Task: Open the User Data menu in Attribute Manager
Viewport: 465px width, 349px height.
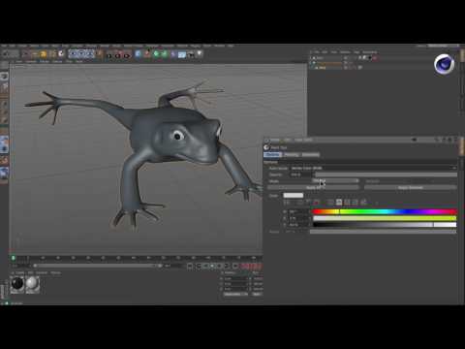Action: pyautogui.click(x=304, y=140)
